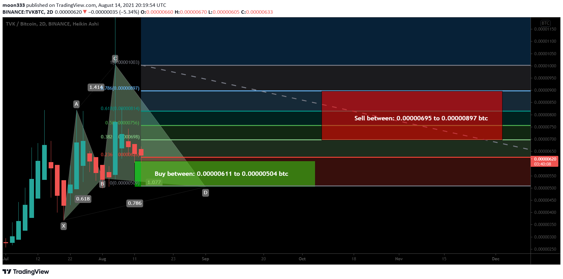Click the BTC currency badge on price axis
This screenshot has height=279, width=563.
point(545,23)
